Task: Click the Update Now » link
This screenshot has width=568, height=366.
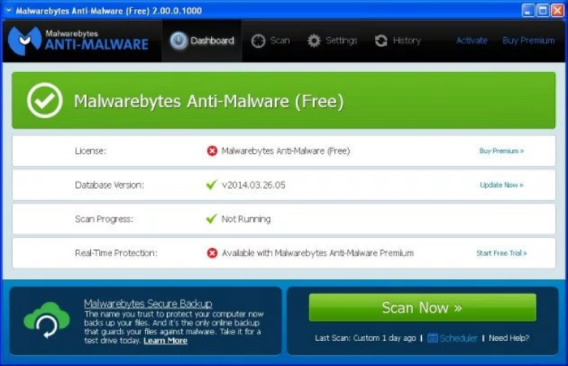Action: (501, 185)
